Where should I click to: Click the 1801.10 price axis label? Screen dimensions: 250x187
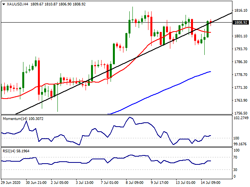click(x=241, y=36)
